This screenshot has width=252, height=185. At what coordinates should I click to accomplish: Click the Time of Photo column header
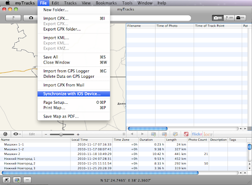pos(175,26)
